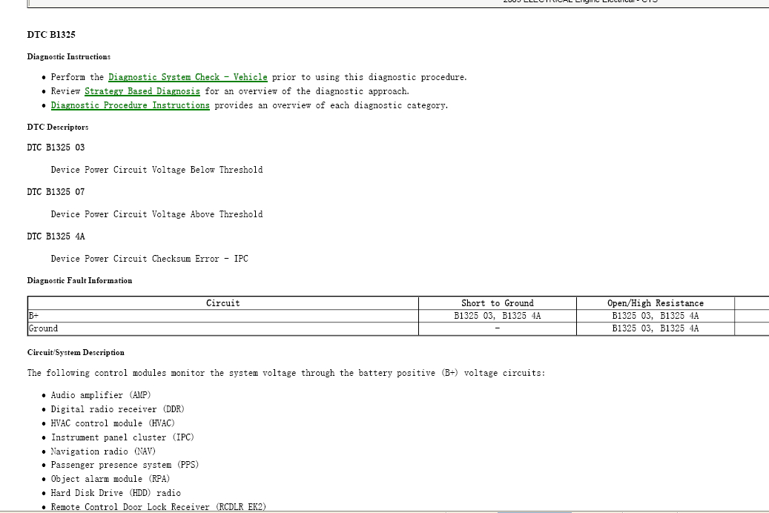Viewport: 769px width, 513px height.
Task: Click Passenger presence system (PPS) item
Action: coord(125,465)
